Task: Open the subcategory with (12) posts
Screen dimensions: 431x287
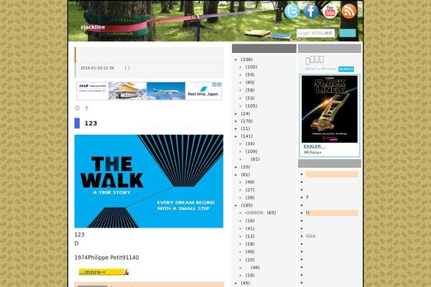Action: point(250,236)
